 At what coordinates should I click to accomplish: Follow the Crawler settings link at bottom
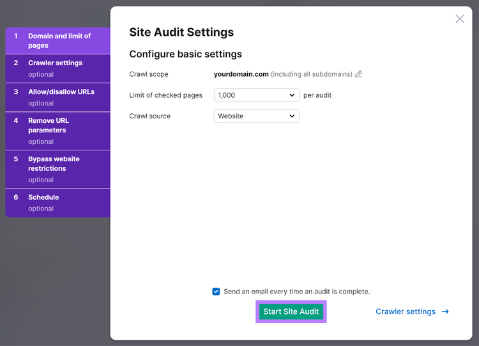coord(412,311)
